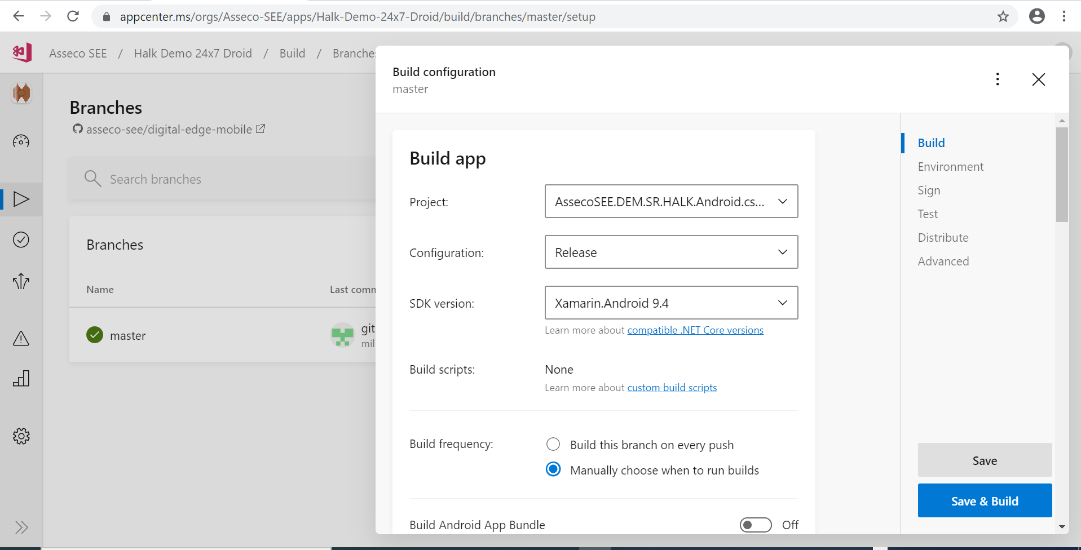Jump to Test section in side navigation
The width and height of the screenshot is (1081, 550).
click(928, 214)
